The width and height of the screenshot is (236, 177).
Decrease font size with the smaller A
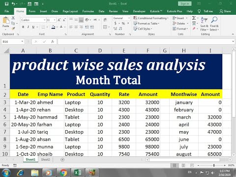click(64, 20)
